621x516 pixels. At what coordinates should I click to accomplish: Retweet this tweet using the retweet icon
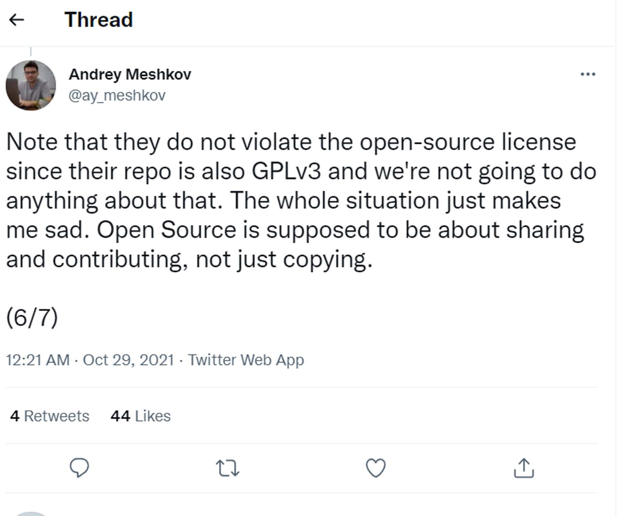[x=227, y=468]
